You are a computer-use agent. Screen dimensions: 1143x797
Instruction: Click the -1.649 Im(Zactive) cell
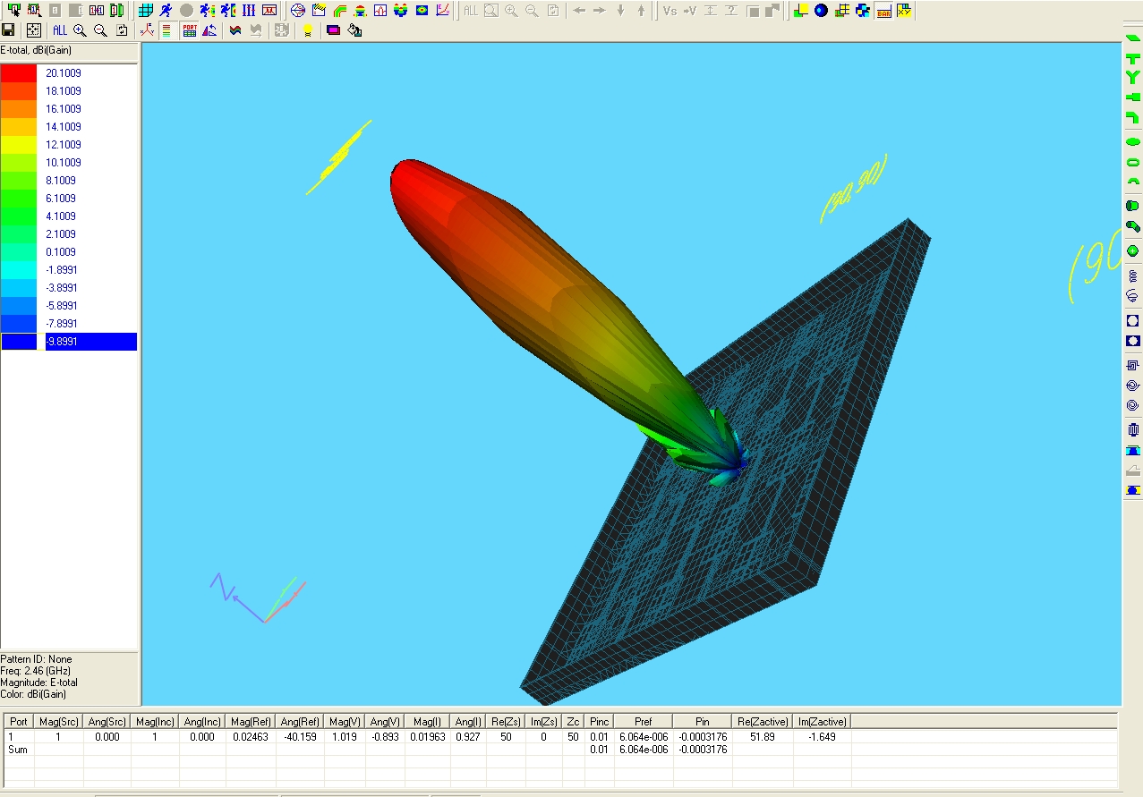coord(821,737)
